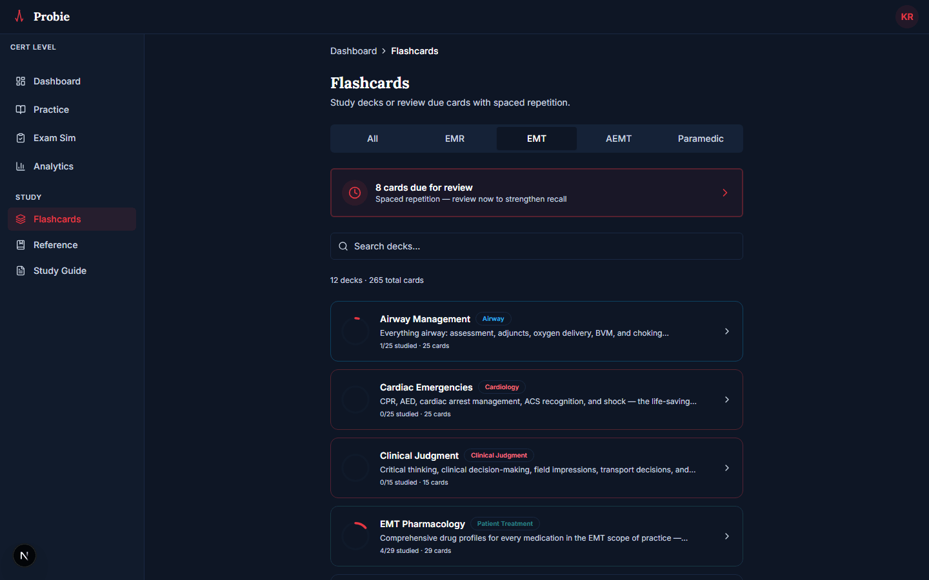The height and width of the screenshot is (580, 929).
Task: Open Cardiac Emergencies deck via its chevron
Action: click(x=726, y=400)
